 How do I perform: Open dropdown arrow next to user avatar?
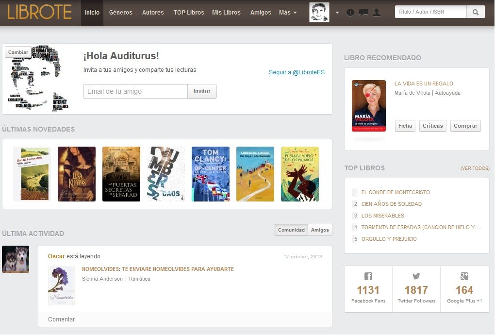[337, 13]
